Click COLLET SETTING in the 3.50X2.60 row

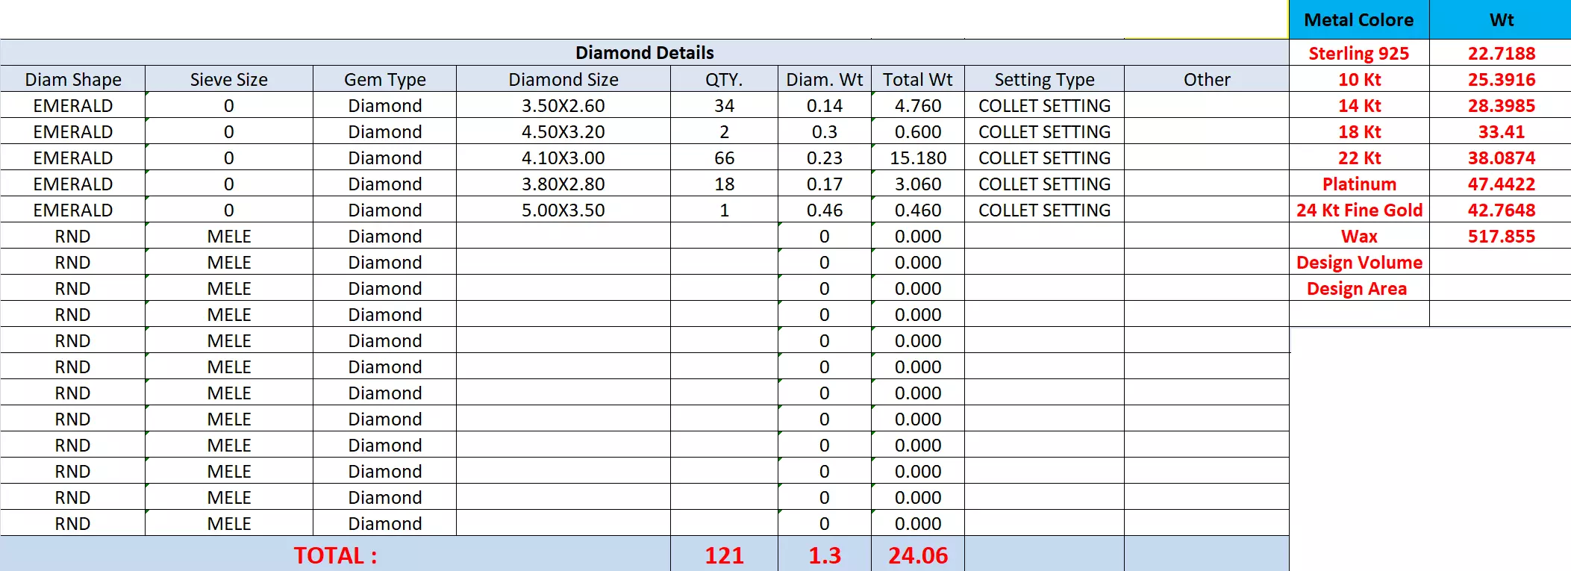point(1045,105)
